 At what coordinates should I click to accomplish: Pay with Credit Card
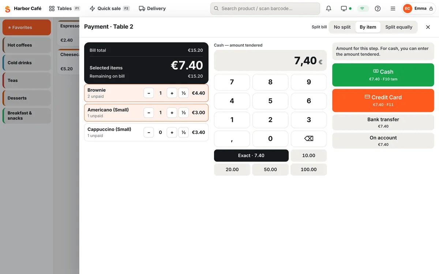pos(383,100)
